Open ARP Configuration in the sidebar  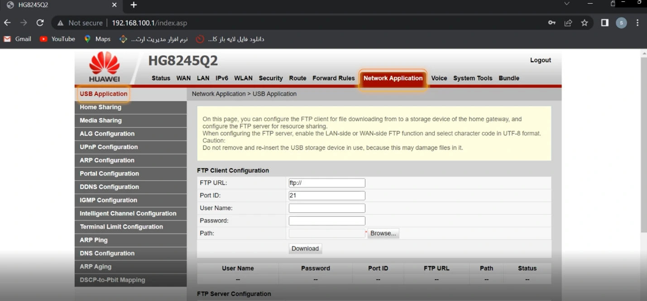coord(130,160)
